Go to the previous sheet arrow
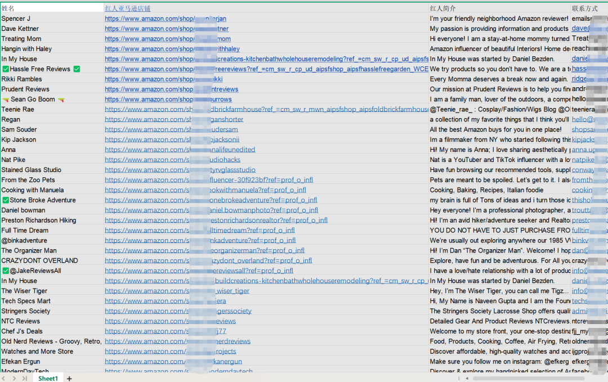This screenshot has width=608, height=382. click(x=4, y=379)
